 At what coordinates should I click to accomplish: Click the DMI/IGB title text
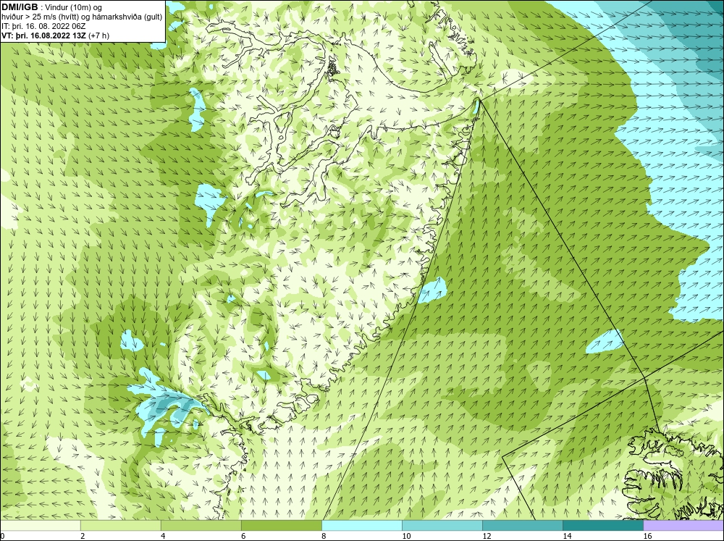[20, 7]
